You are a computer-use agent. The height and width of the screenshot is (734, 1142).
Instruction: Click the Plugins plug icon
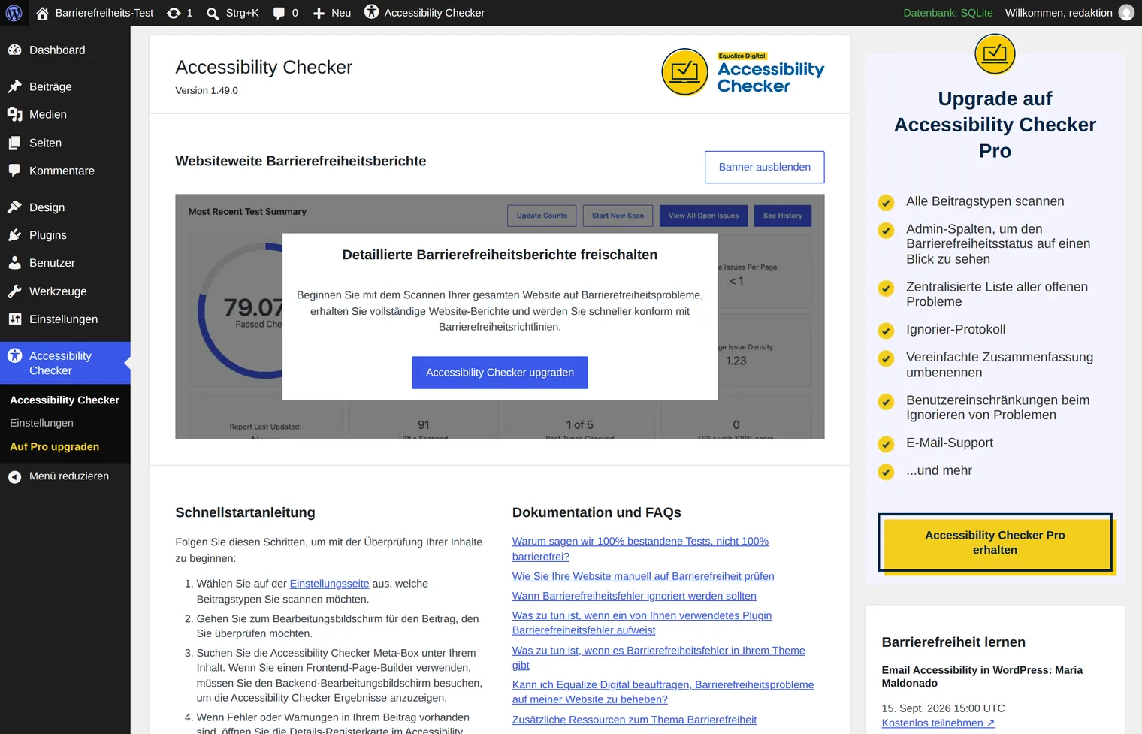(x=14, y=235)
